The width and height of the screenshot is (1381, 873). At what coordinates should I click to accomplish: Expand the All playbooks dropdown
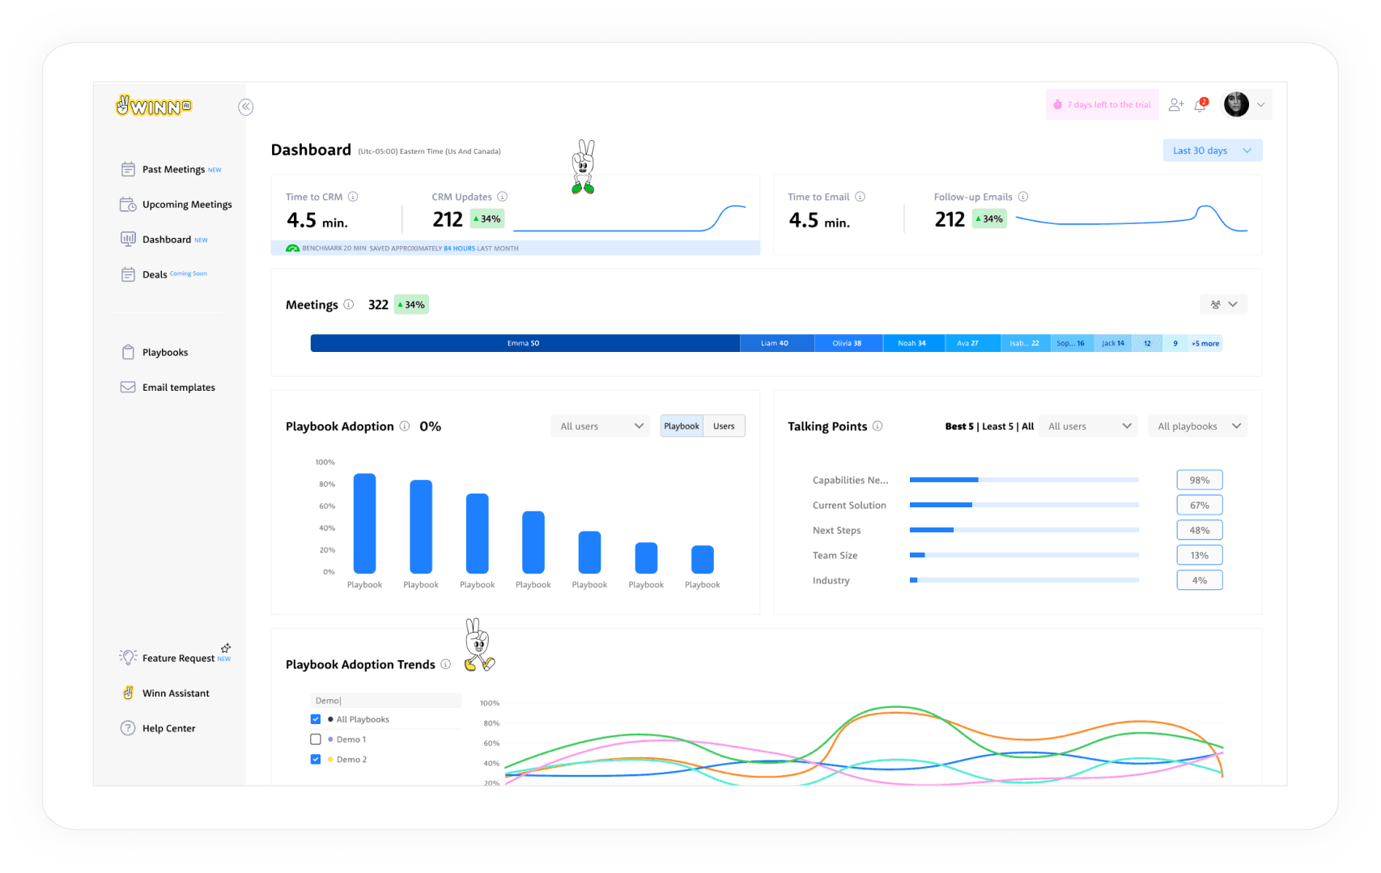1198,426
